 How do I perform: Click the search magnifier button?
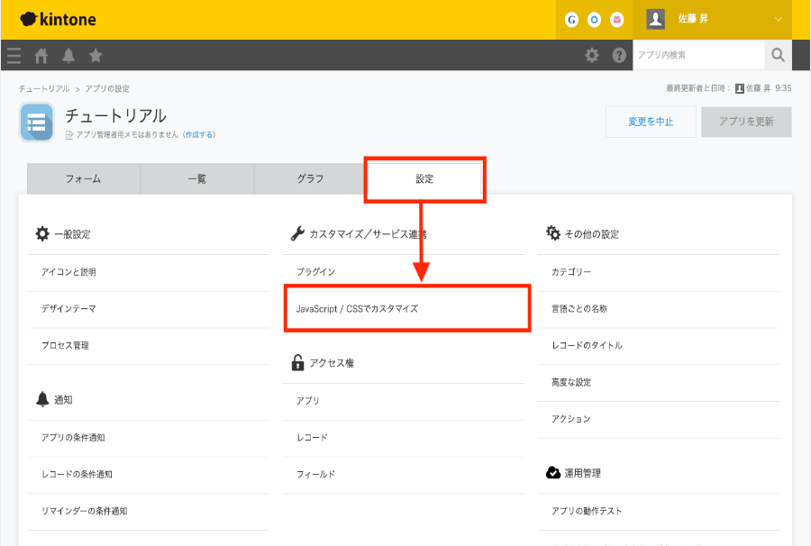[779, 55]
